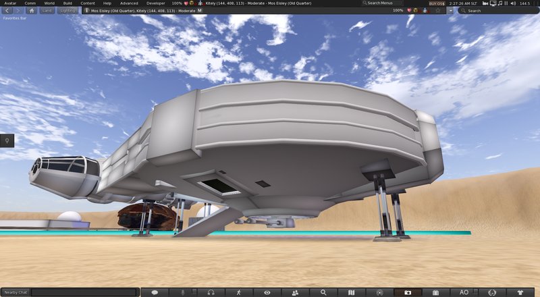
Task: Click the 100% indicator in menu bar
Action: pyautogui.click(x=177, y=3)
